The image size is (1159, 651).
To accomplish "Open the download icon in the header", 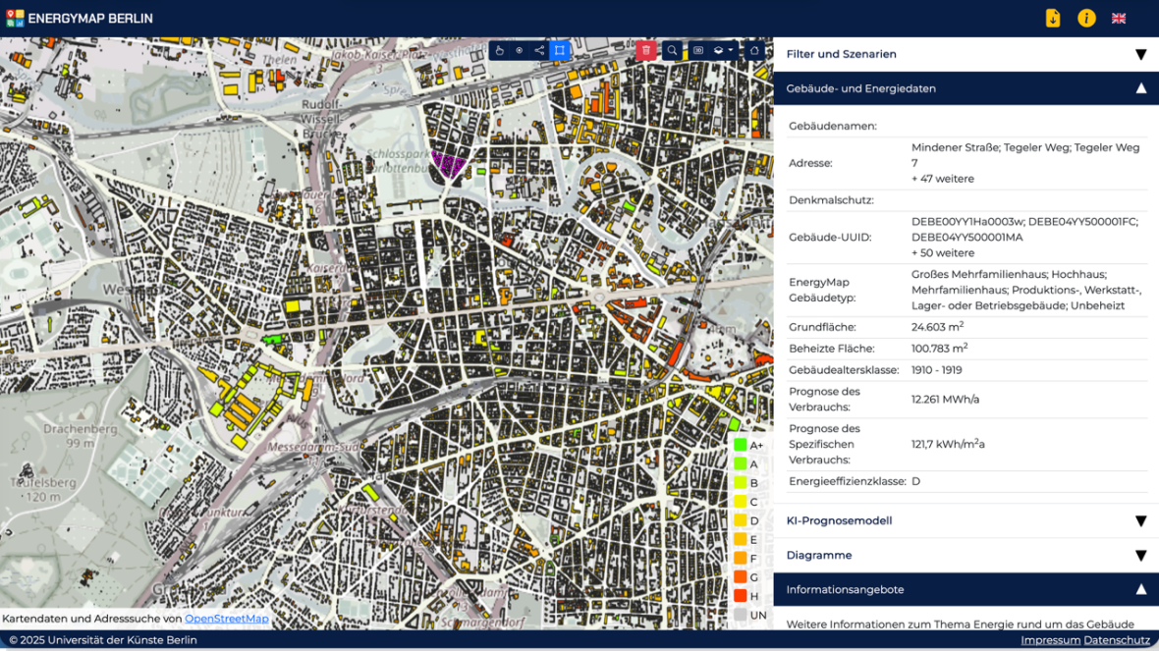I will tap(1051, 17).
